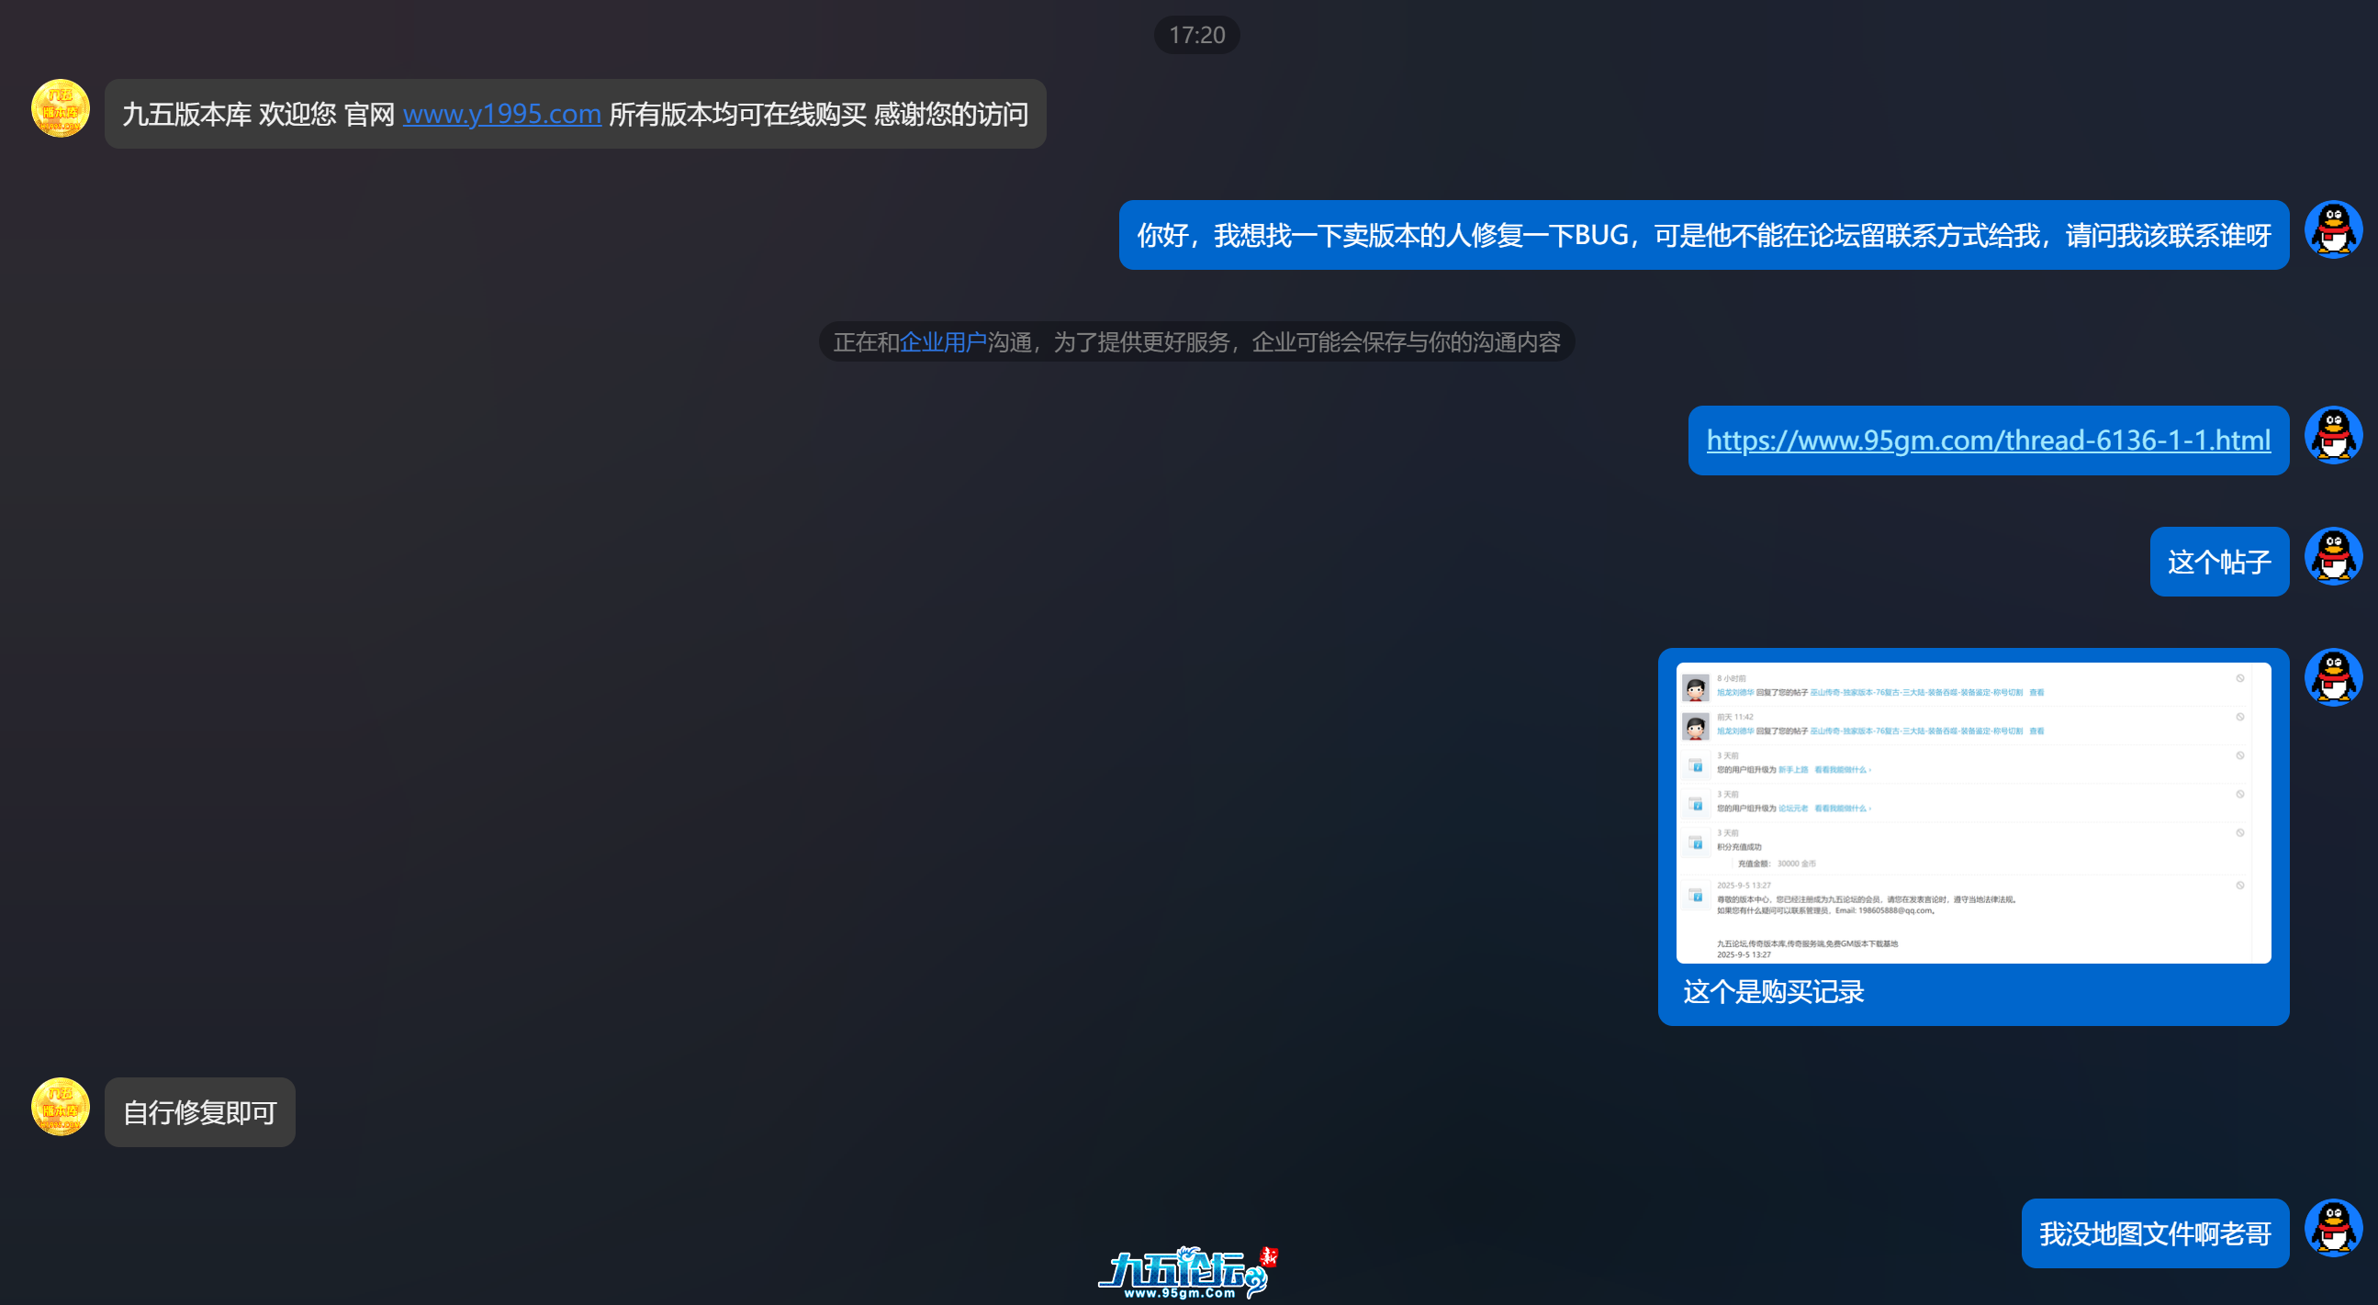The width and height of the screenshot is (2378, 1305).
Task: Open the purchase record screenshot thumbnail
Action: 1973,812
